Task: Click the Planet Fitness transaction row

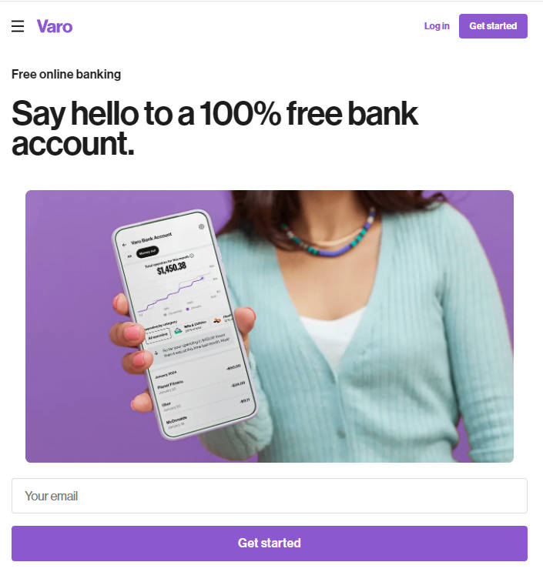Action: (202, 385)
